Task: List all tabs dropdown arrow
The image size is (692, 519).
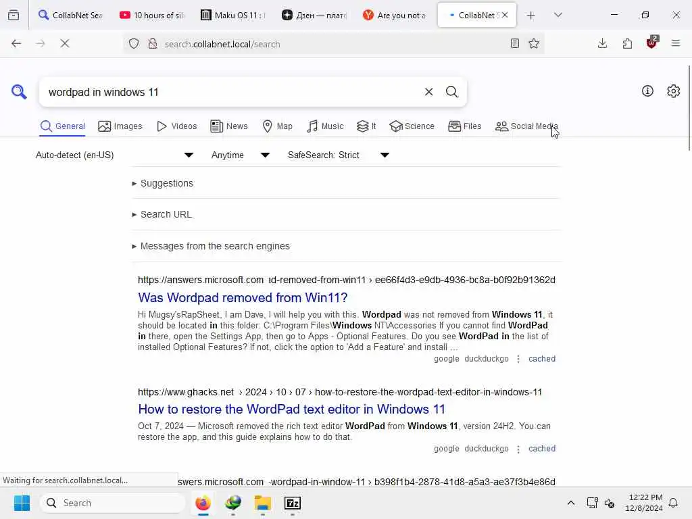Action: [x=558, y=15]
